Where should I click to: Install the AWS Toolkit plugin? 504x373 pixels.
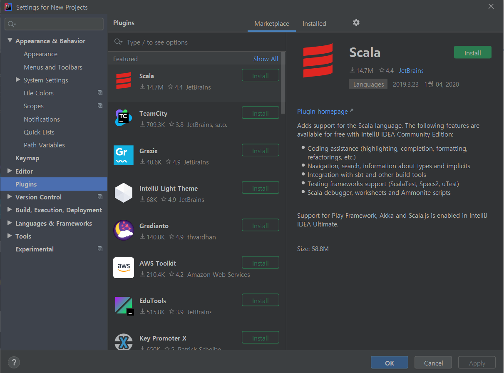261,263
